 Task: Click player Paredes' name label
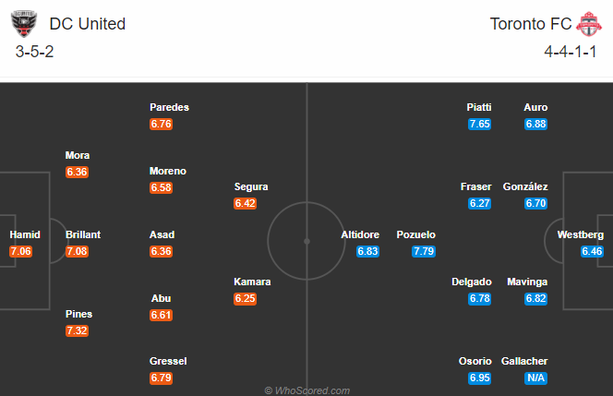(169, 107)
